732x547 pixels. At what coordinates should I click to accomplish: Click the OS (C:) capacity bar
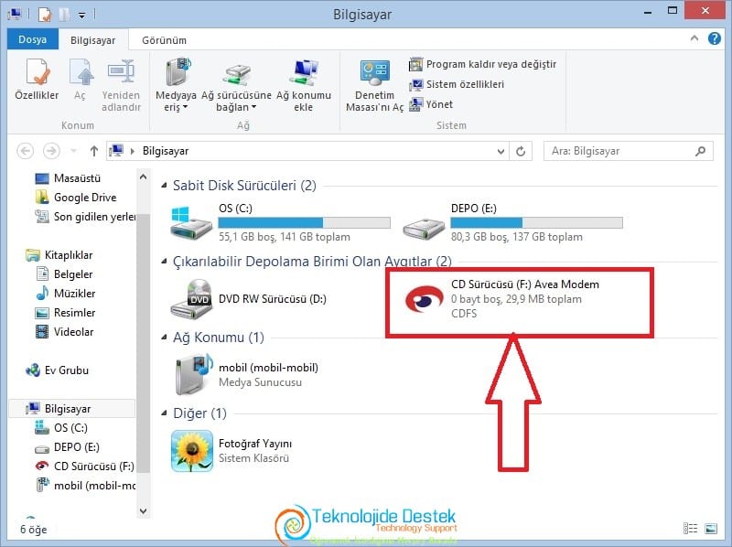[305, 222]
